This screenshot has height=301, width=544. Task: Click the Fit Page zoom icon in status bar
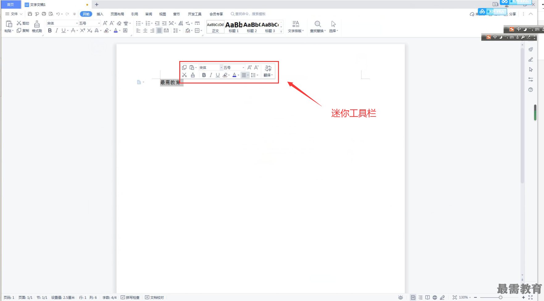click(455, 297)
